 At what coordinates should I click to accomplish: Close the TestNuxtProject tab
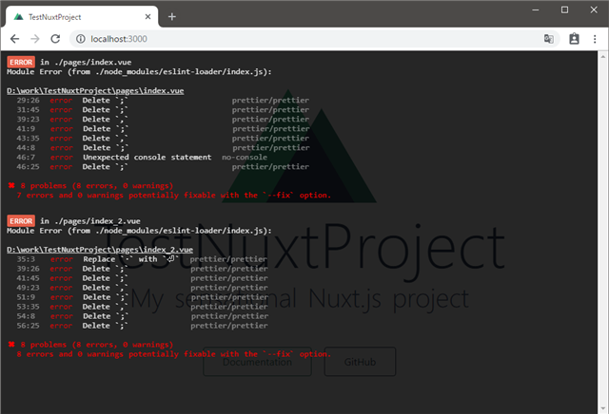pyautogui.click(x=148, y=17)
